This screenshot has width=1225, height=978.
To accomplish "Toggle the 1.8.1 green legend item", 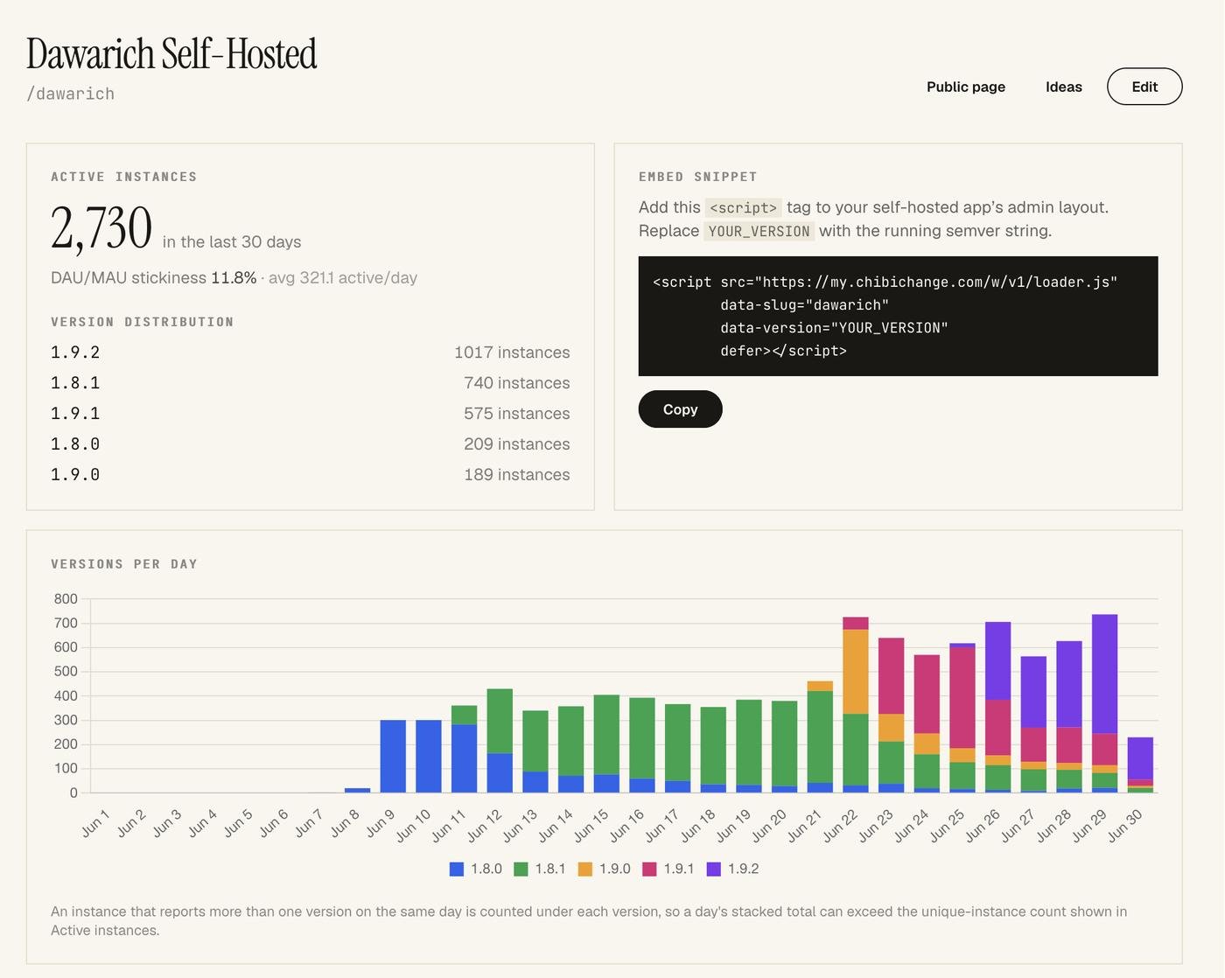I will tap(539, 869).
